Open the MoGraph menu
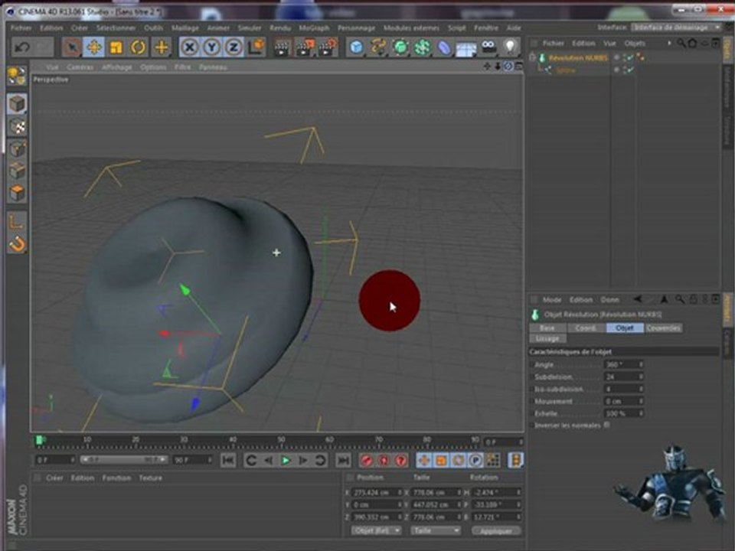The height and width of the screenshot is (551, 735). click(314, 28)
